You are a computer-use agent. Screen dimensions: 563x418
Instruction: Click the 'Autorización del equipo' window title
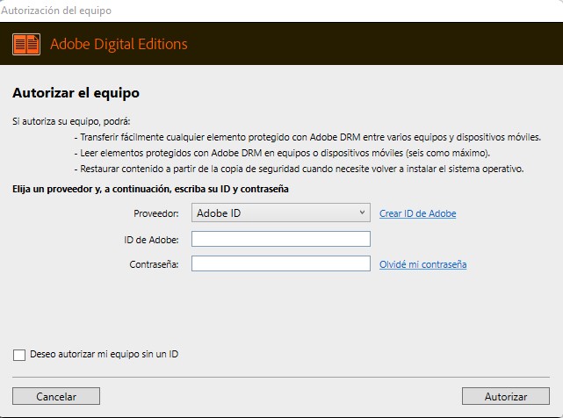[56, 11]
